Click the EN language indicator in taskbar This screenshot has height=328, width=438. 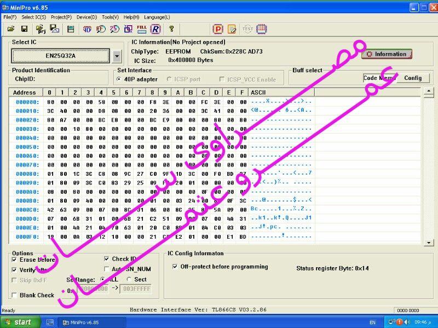pos(372,323)
